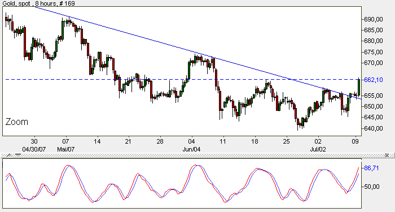Click the '14' day tick on time axis

(x=97, y=141)
